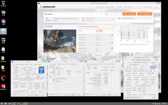
Task: Click the clock in the system tray
Action: click(x=164, y=104)
